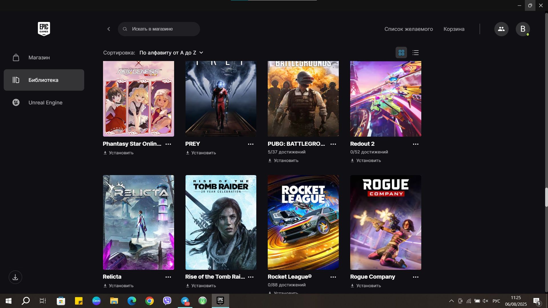548x308 pixels.
Task: Click the Rocket League® title text
Action: pos(290,277)
